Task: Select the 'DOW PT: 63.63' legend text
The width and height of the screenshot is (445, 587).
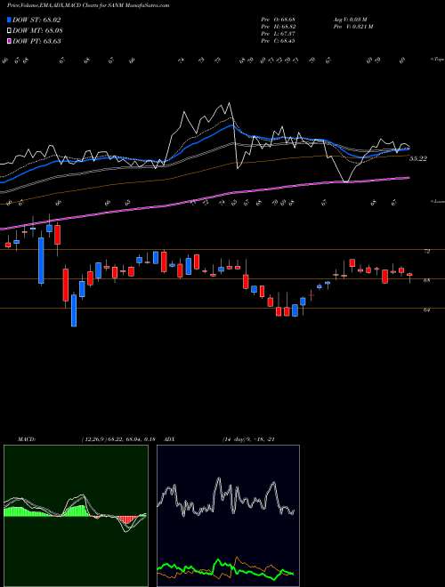Action: [36, 41]
